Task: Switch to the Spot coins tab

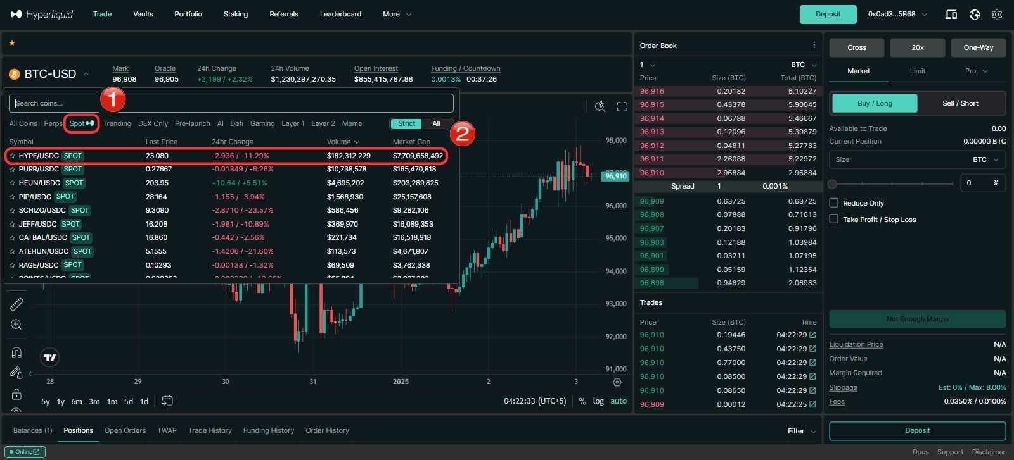Action: click(x=82, y=123)
